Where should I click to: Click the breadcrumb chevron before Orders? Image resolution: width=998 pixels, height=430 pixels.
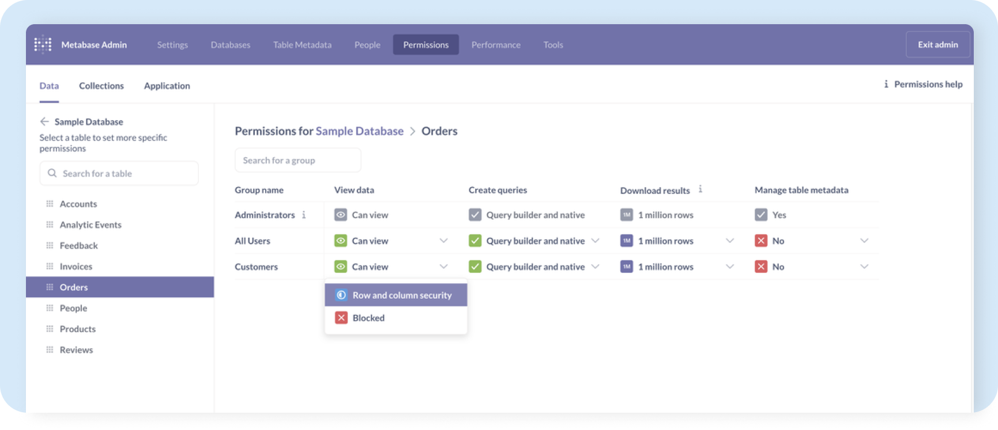coord(413,131)
